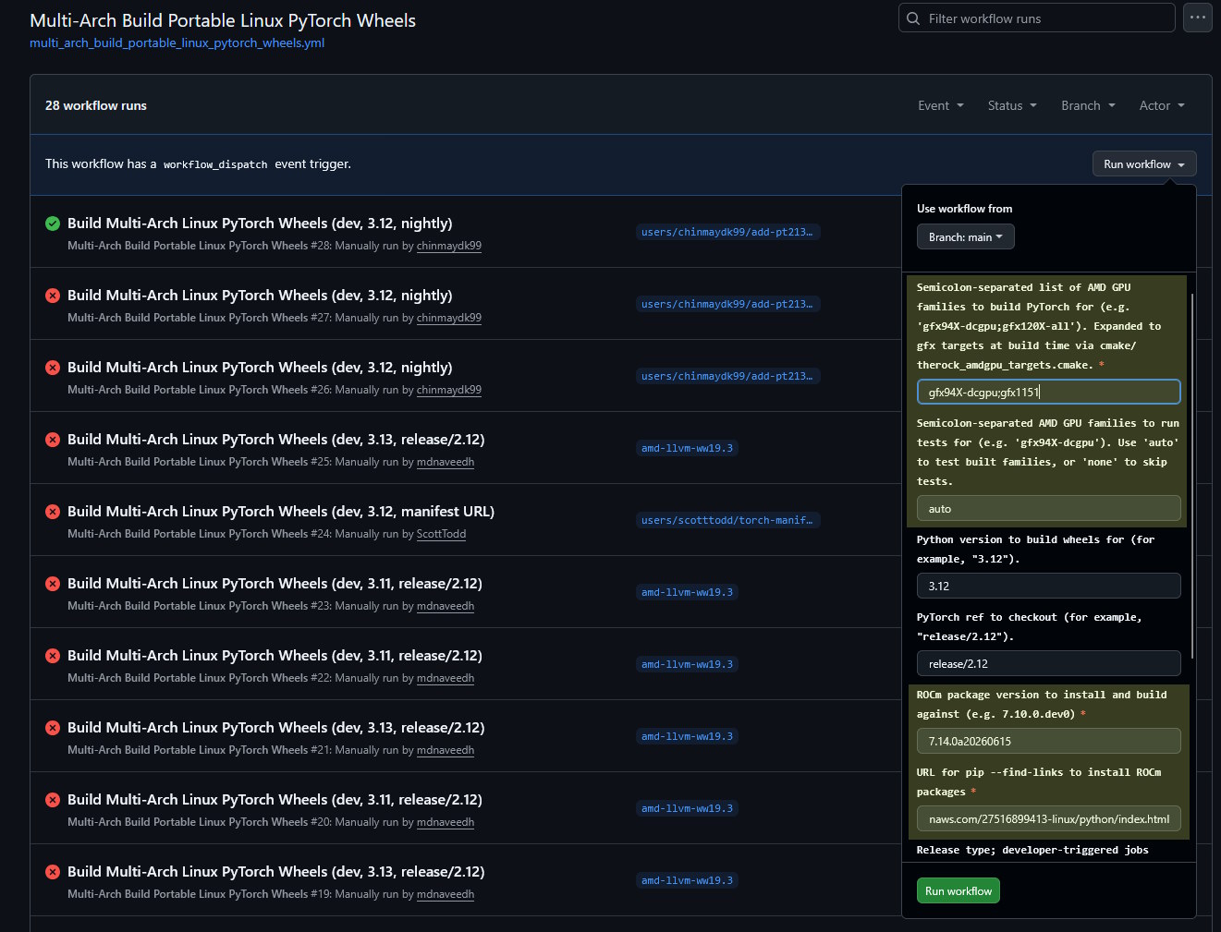
Task: Click failed status icon for run #24
Action: point(53,512)
